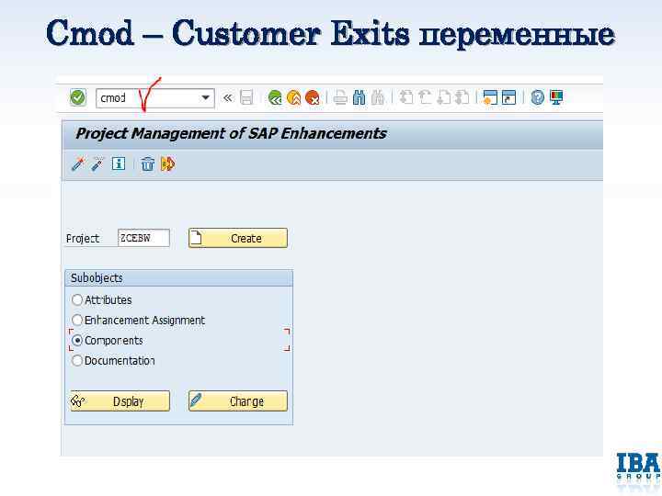
Task: Click the green Enter checkmark icon
Action: click(x=78, y=98)
